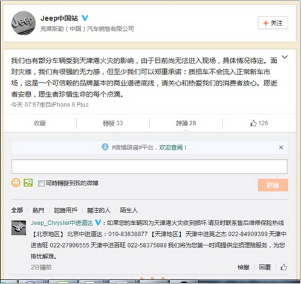Check 同時轉發到我的微博 checkbox
This screenshot has height=284, width=301.
click(41, 183)
